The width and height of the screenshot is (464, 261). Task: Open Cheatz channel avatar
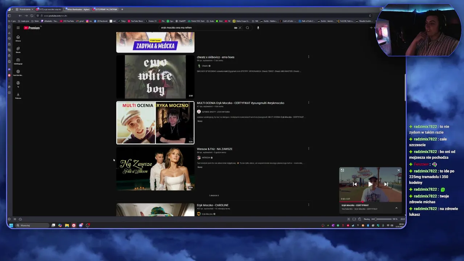click(x=199, y=66)
